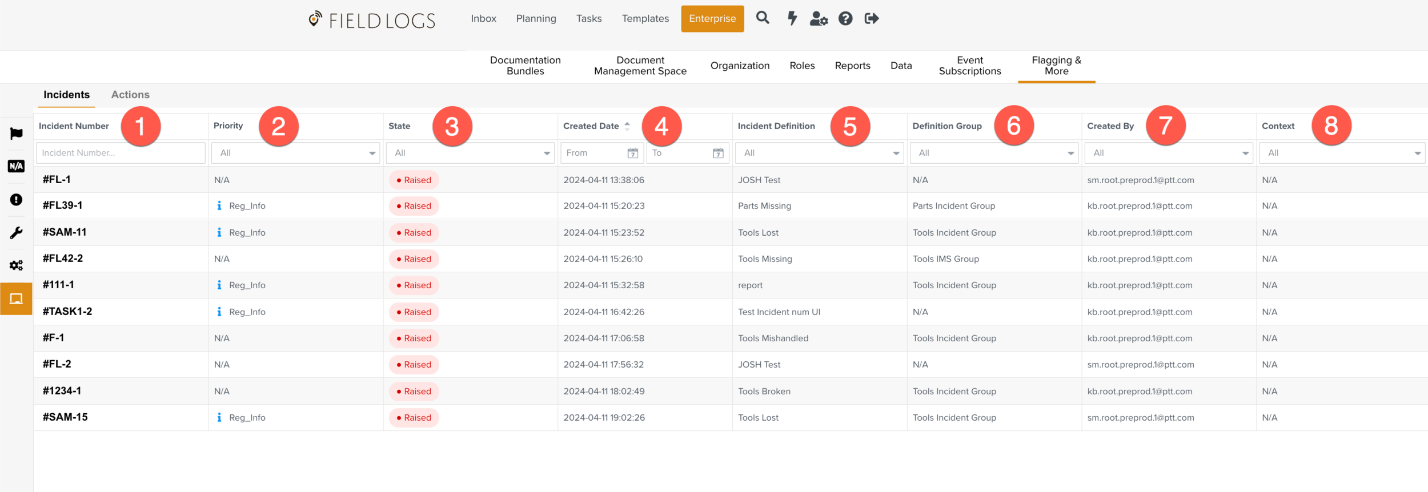This screenshot has height=492, width=1428.
Task: Switch to the Actions tab
Action: 130,95
